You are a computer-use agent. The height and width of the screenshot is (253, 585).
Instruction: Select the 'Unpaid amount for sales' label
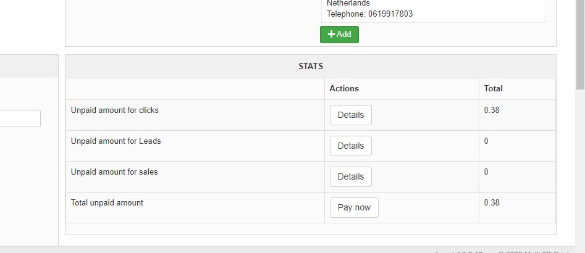click(x=114, y=172)
